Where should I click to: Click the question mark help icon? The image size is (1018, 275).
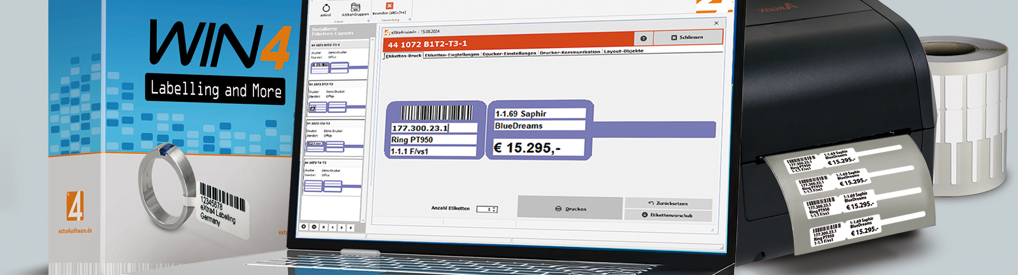coord(643,38)
